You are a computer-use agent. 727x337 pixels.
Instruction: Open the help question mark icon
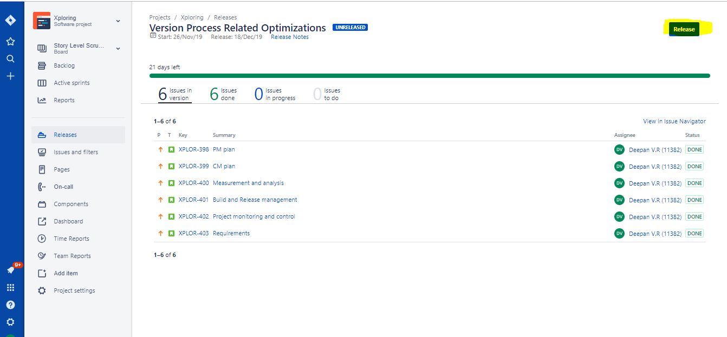coord(10,305)
